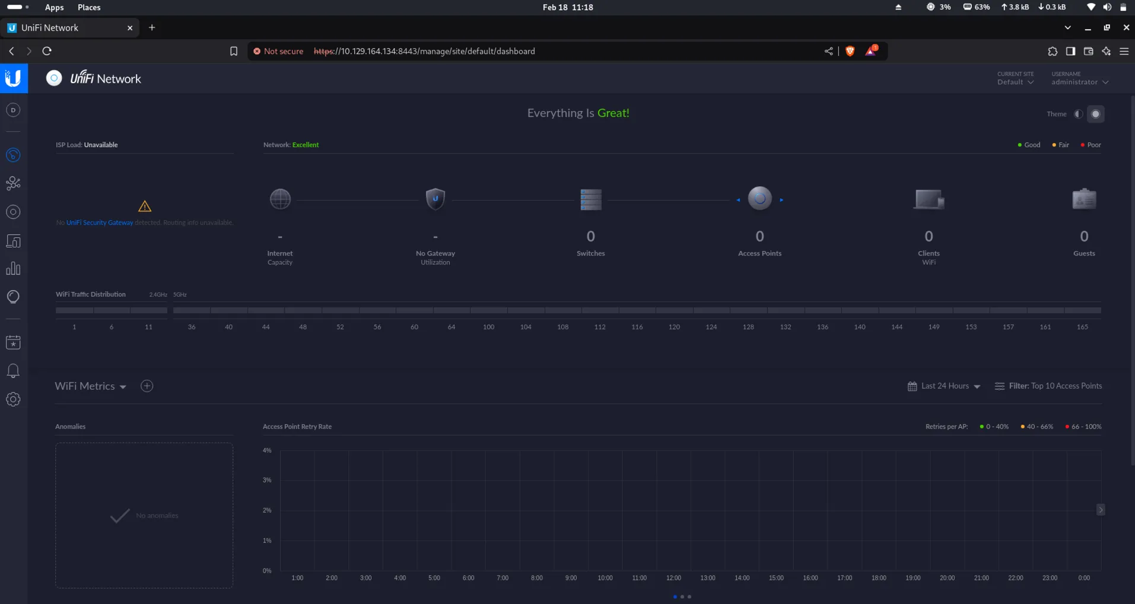Open the system network WiFi icon
This screenshot has width=1135, height=604.
pyautogui.click(x=1091, y=7)
